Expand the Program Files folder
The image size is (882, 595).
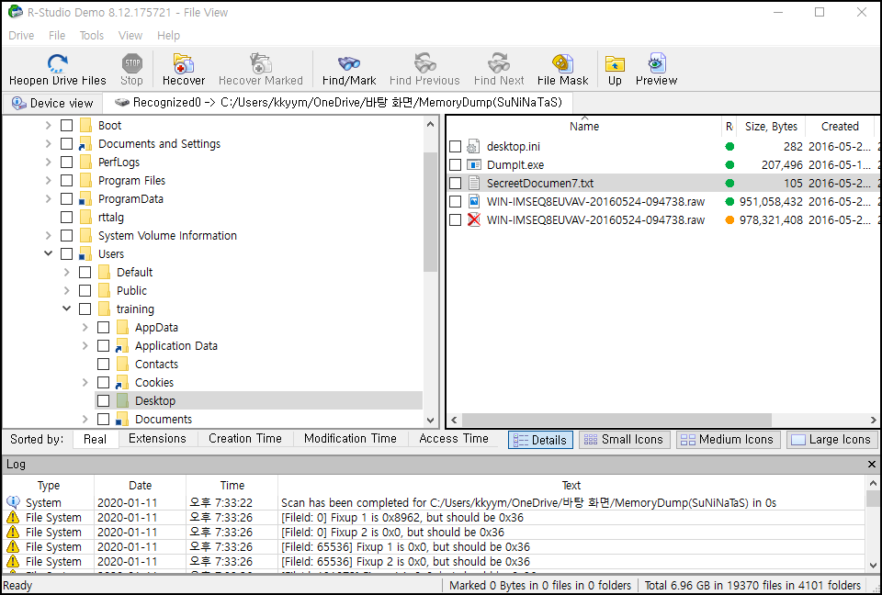(x=49, y=181)
